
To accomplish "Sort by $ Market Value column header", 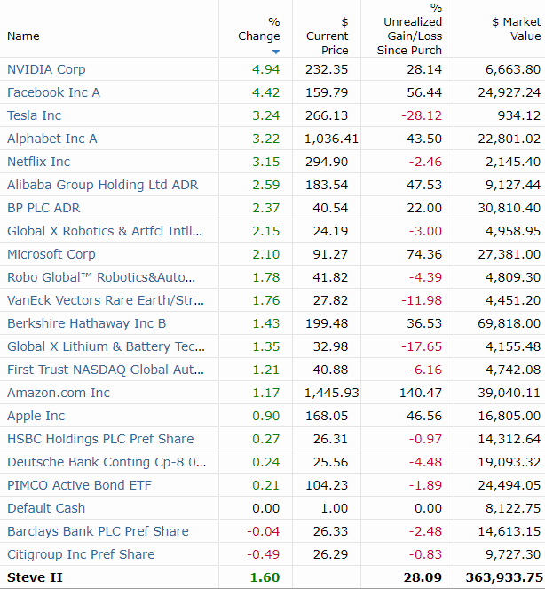I will [x=517, y=29].
